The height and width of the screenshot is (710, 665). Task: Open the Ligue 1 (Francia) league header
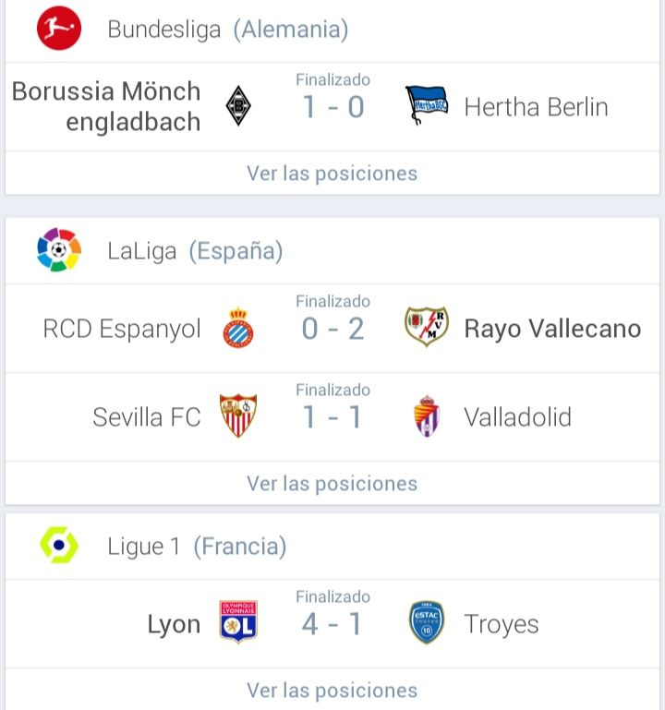[332, 546]
